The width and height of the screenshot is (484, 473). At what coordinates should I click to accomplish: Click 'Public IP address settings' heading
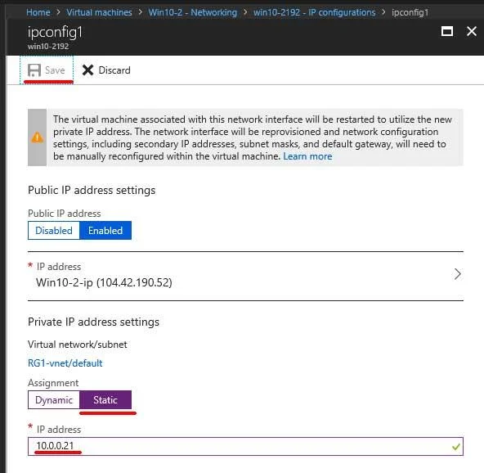click(x=92, y=191)
